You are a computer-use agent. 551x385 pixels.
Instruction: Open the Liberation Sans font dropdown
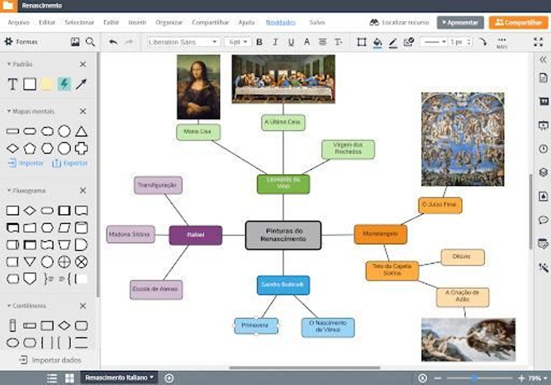click(183, 42)
